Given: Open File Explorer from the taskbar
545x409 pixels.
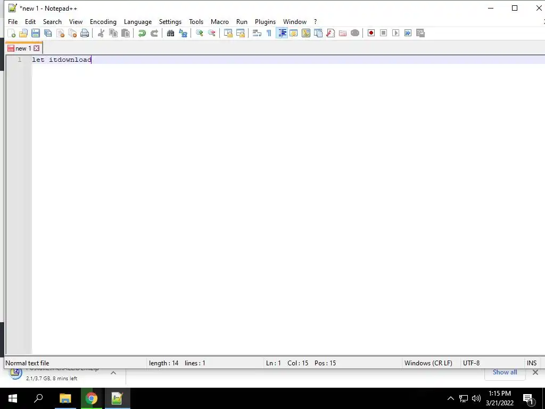Looking at the screenshot, I should coord(65,398).
